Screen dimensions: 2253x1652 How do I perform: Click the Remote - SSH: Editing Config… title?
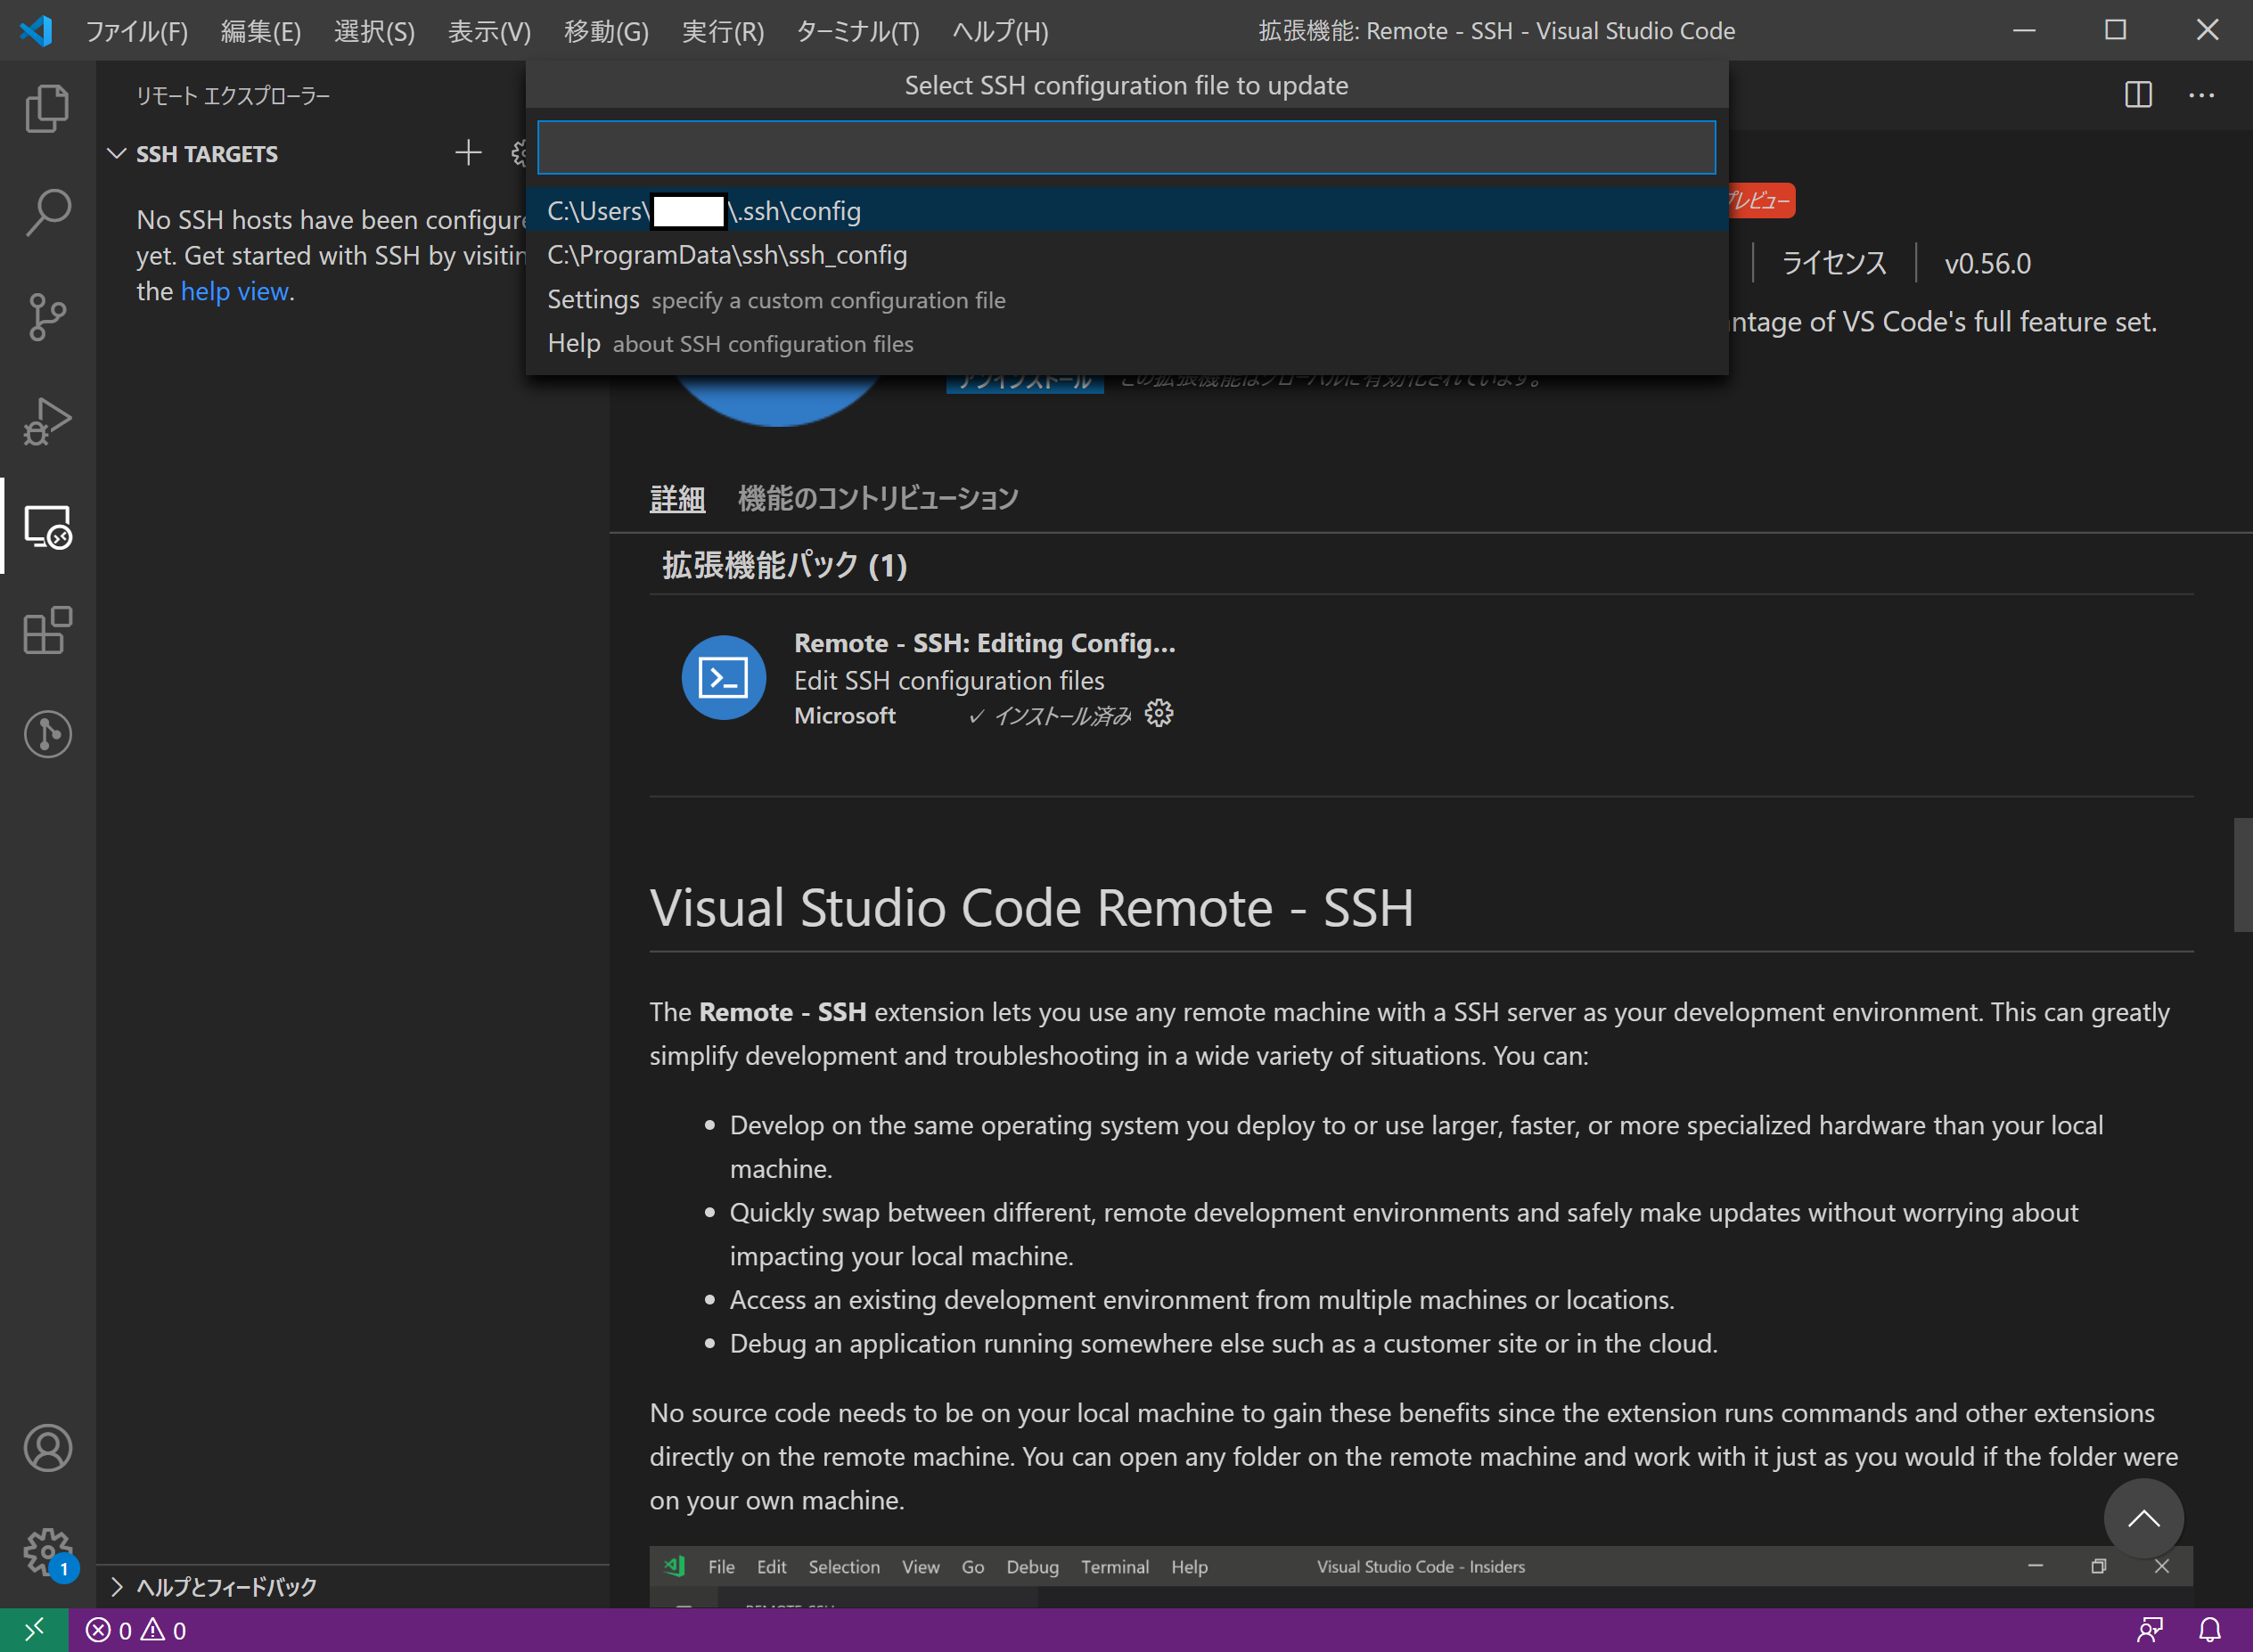(x=984, y=643)
